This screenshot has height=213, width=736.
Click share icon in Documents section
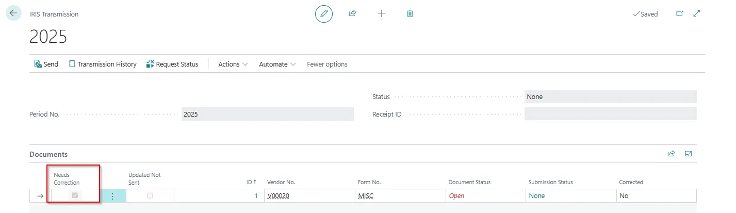[671, 154]
